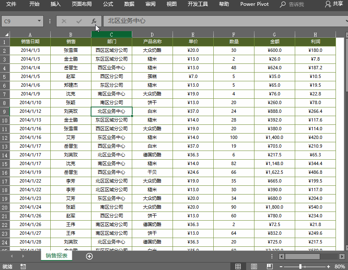
Task: Open the 开发工具 ribbon tab
Action: (198, 4)
